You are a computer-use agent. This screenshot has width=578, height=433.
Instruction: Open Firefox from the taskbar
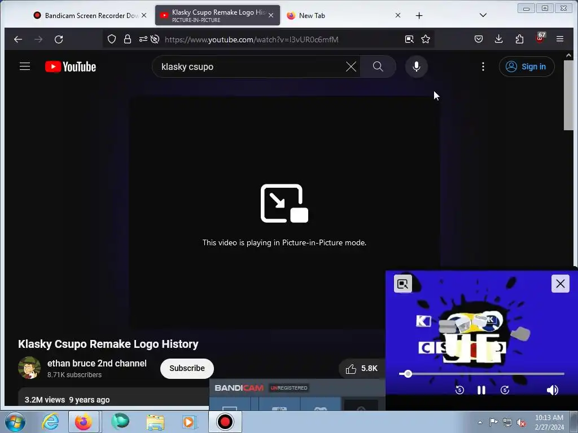click(x=84, y=422)
